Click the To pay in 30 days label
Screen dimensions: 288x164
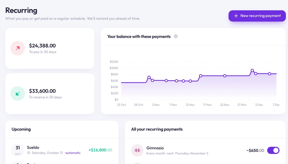[43, 52]
